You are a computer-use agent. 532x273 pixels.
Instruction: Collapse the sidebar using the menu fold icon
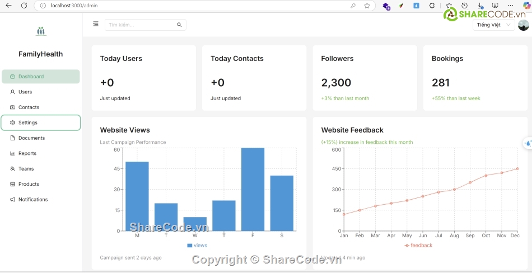coord(96,24)
